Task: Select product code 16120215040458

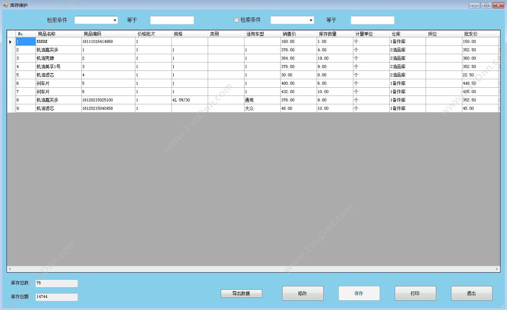Action: pyautogui.click(x=109, y=108)
